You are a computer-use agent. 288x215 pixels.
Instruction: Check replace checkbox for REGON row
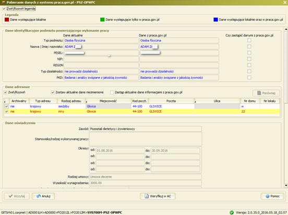point(249,65)
